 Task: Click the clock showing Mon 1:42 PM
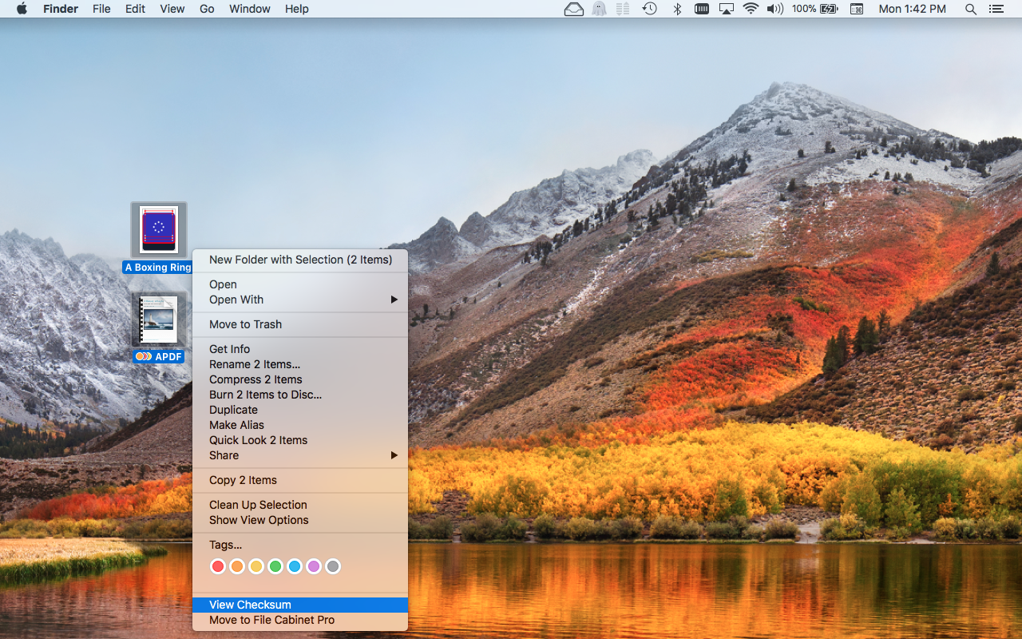pyautogui.click(x=912, y=9)
